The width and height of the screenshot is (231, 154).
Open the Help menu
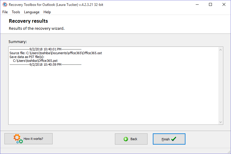tap(47, 12)
